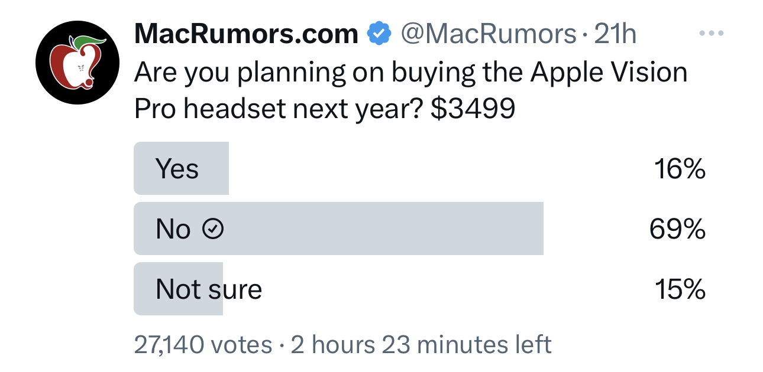Click the $3499 price in the tweet
The height and width of the screenshot is (372, 763).
coord(473,108)
